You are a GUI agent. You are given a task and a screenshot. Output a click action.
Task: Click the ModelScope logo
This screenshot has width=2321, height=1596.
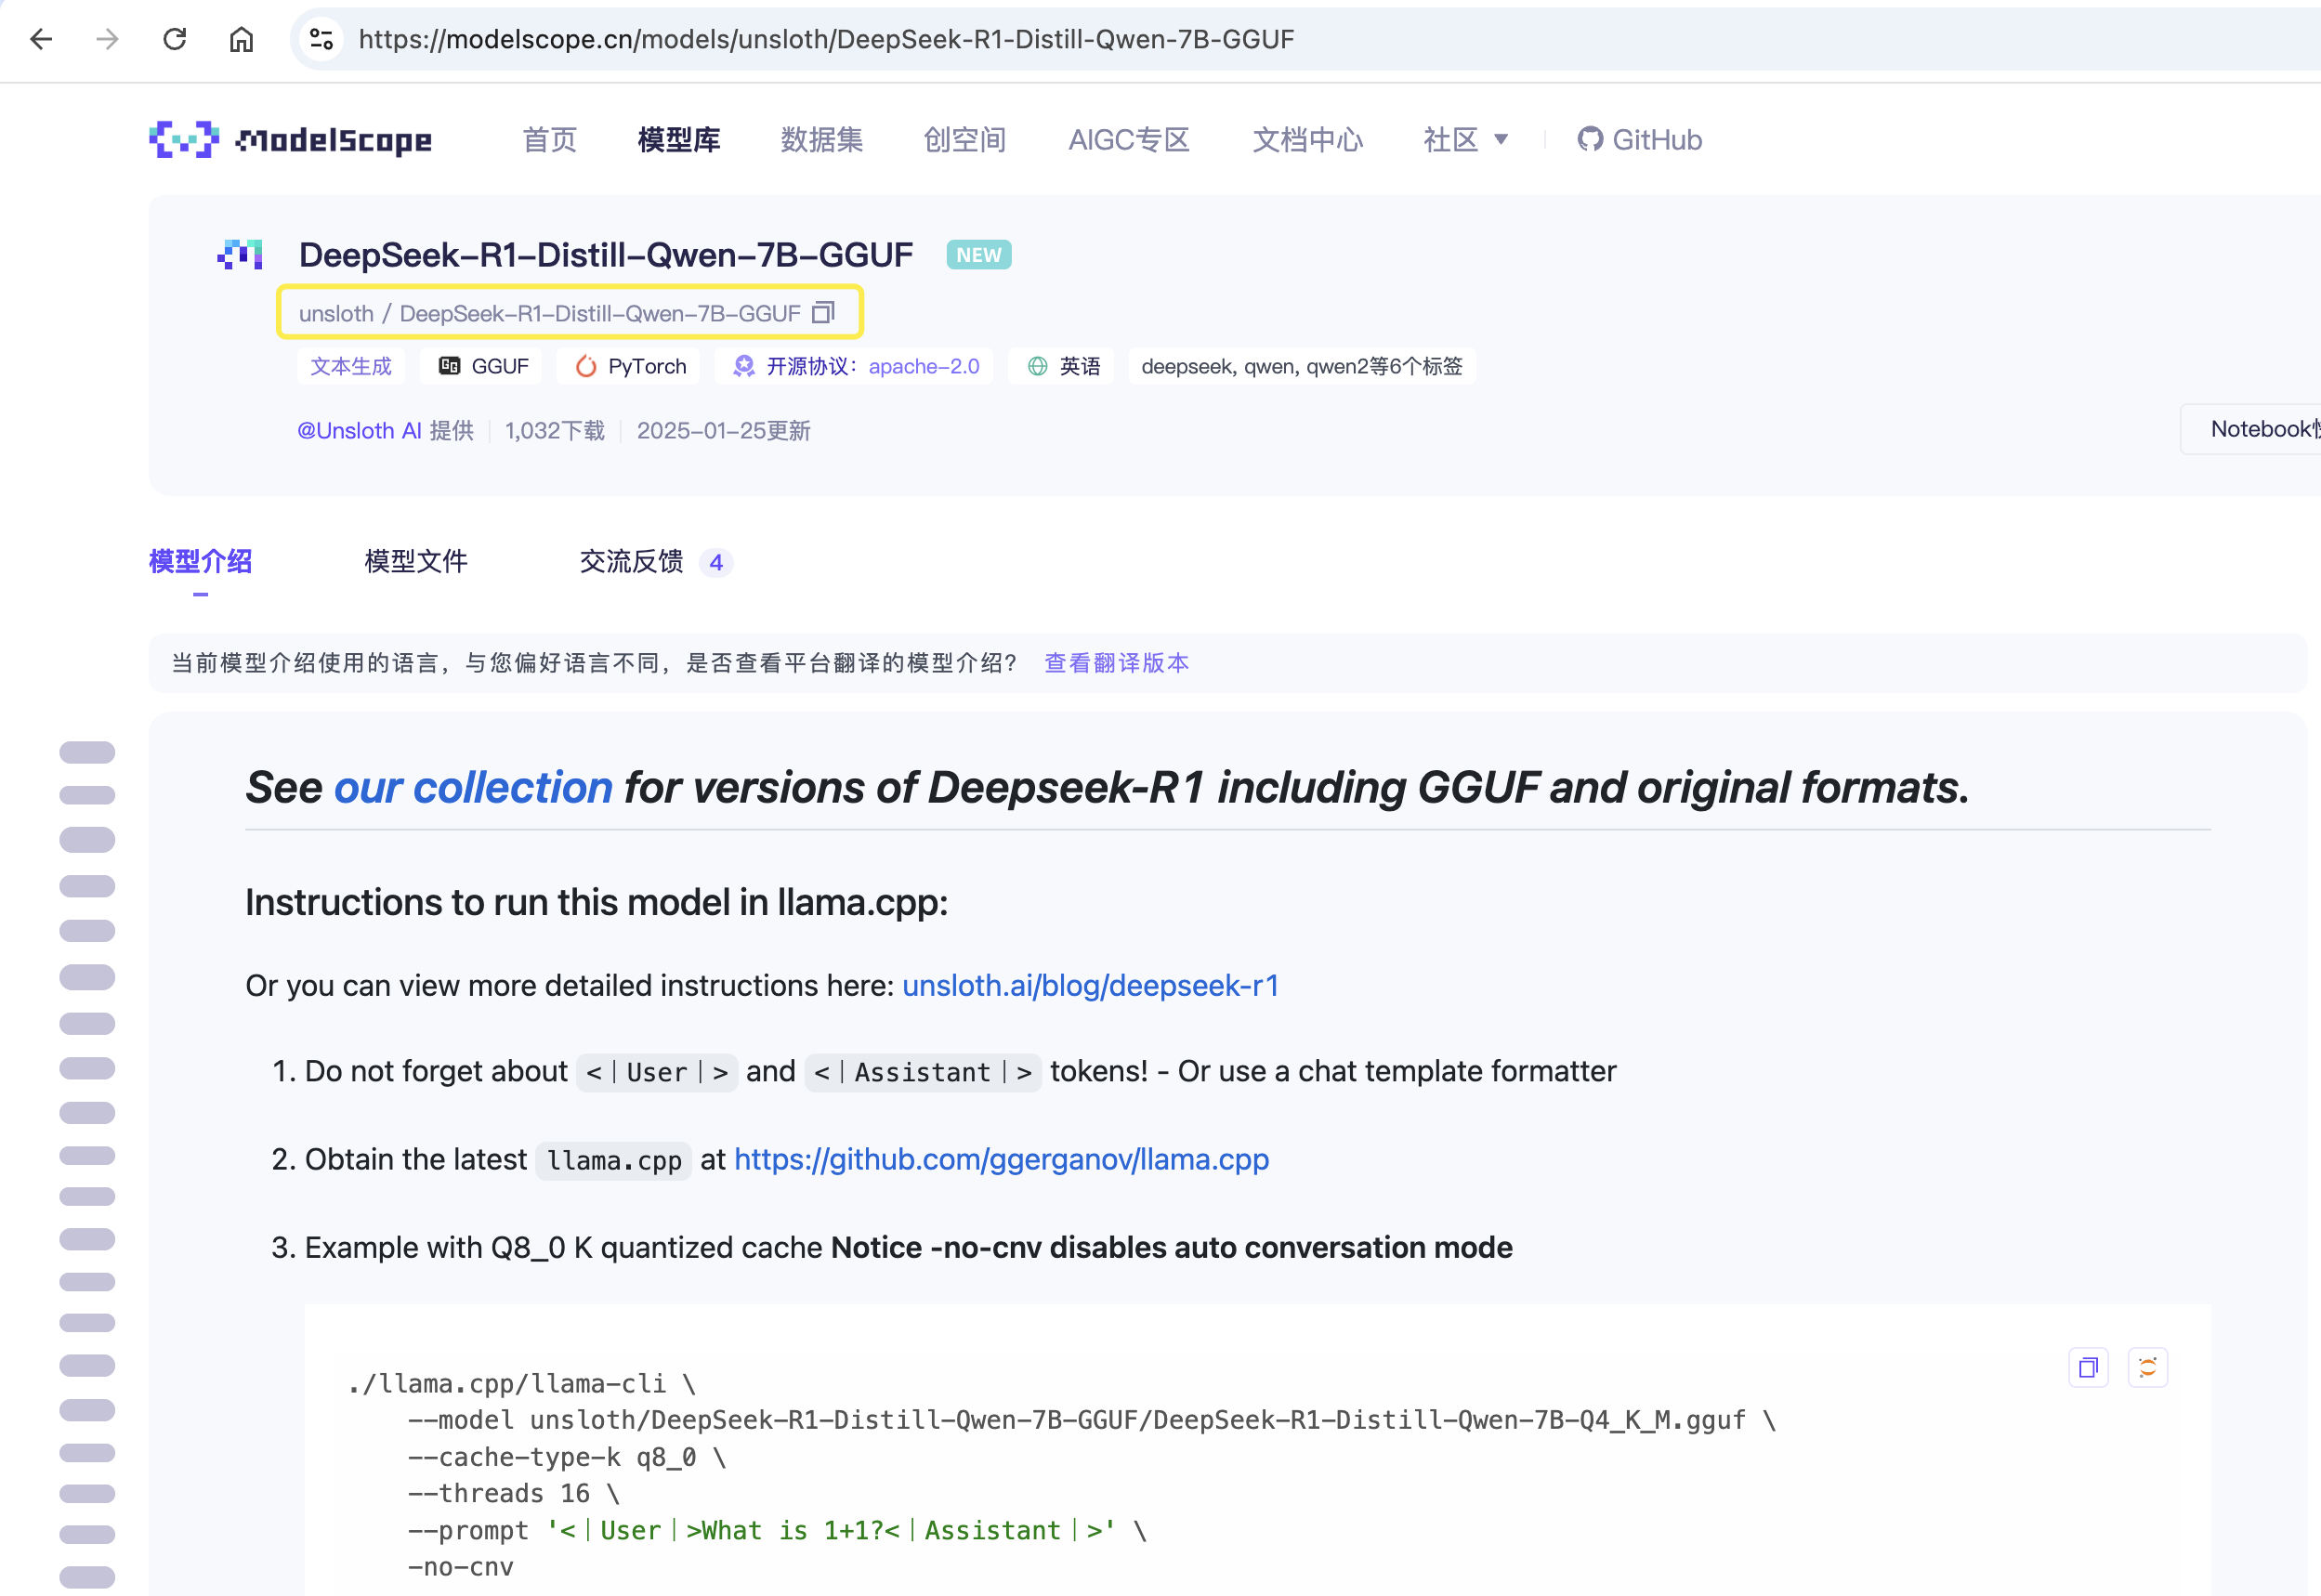click(290, 140)
